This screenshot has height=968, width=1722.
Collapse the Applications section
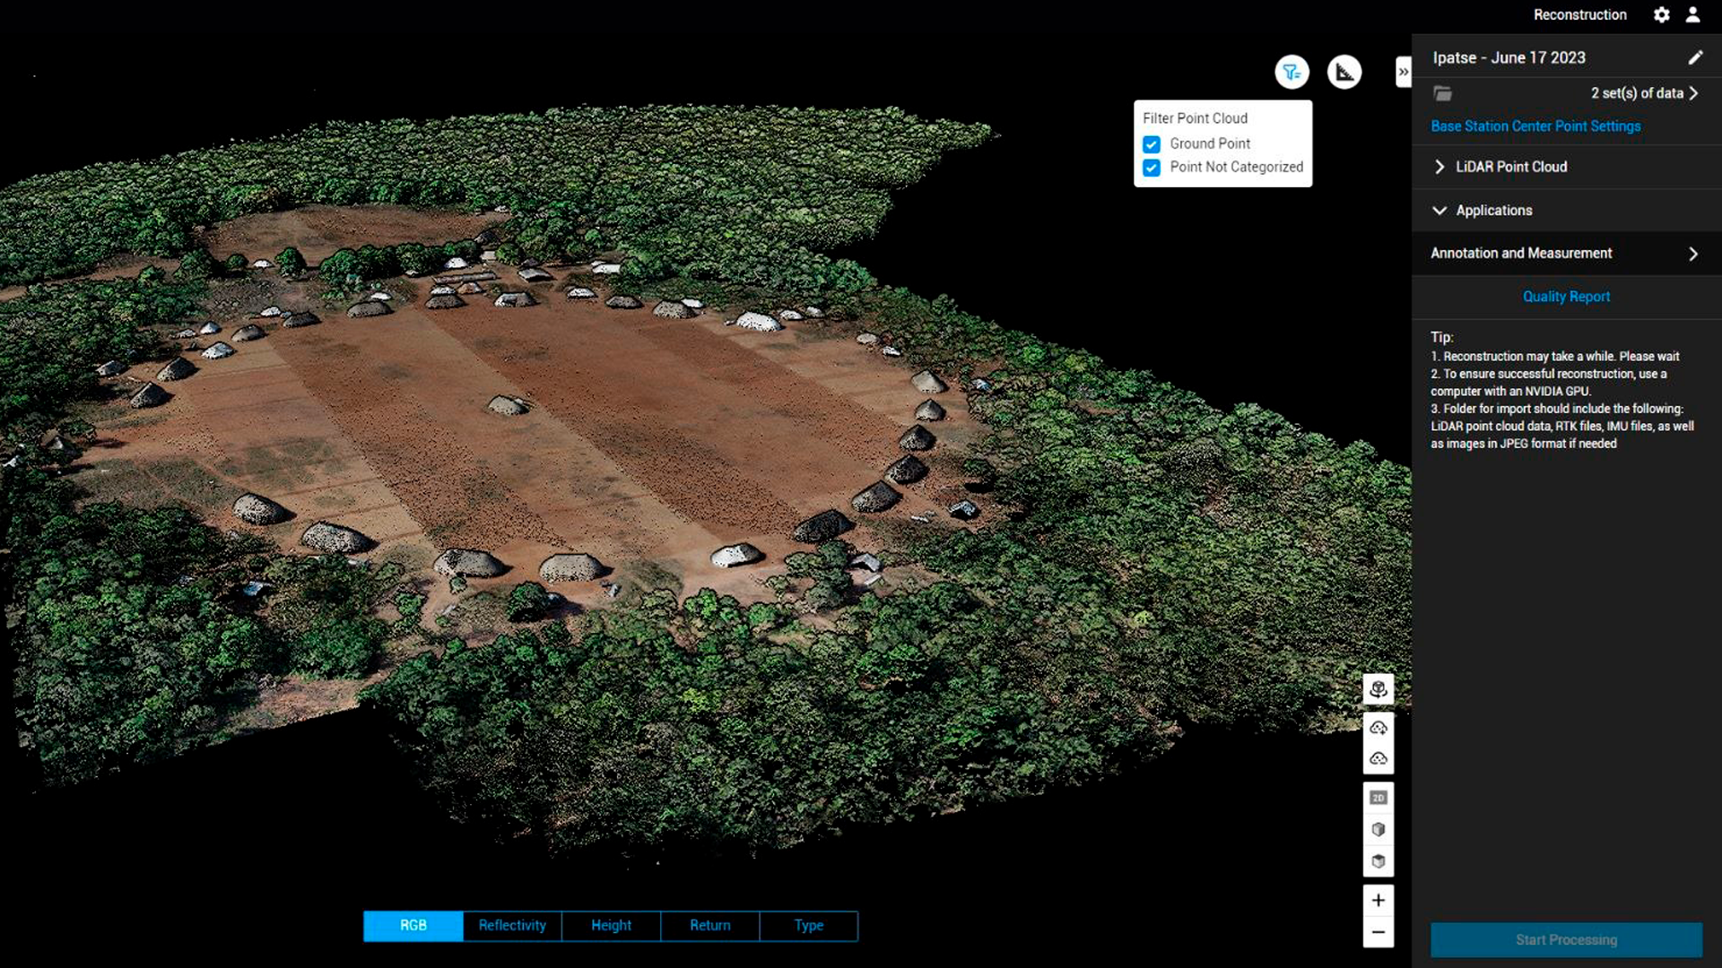(1439, 211)
